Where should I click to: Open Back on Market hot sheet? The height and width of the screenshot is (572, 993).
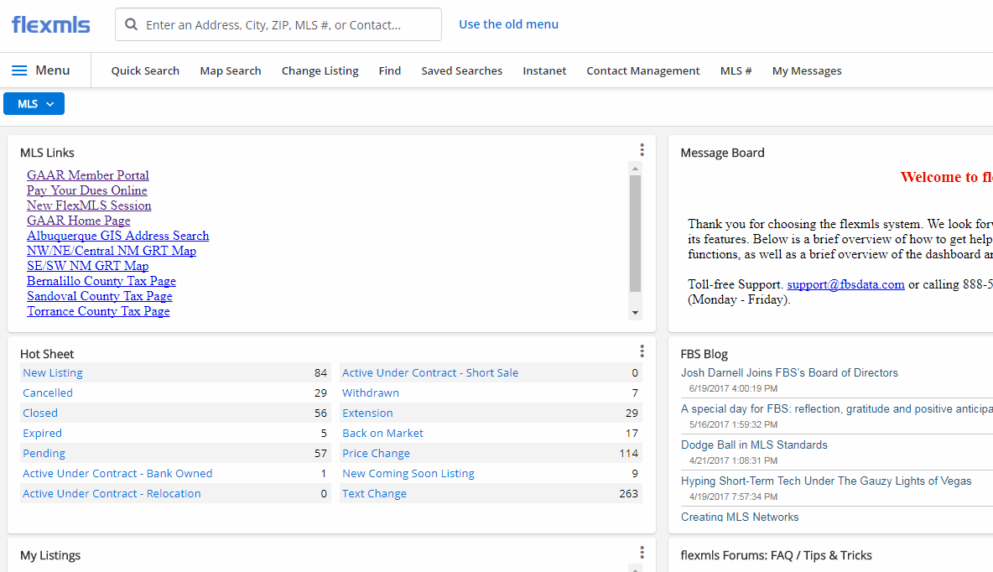pos(382,434)
